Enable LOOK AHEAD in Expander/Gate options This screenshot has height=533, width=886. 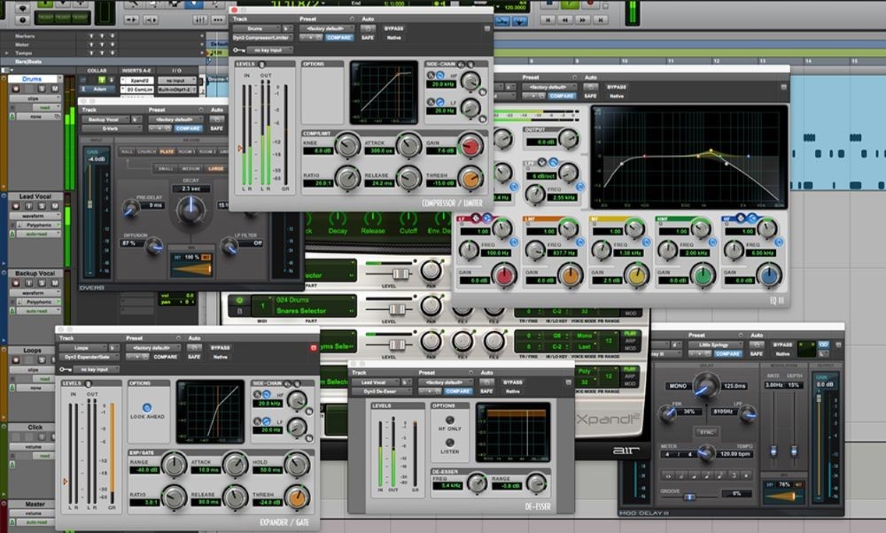click(147, 407)
